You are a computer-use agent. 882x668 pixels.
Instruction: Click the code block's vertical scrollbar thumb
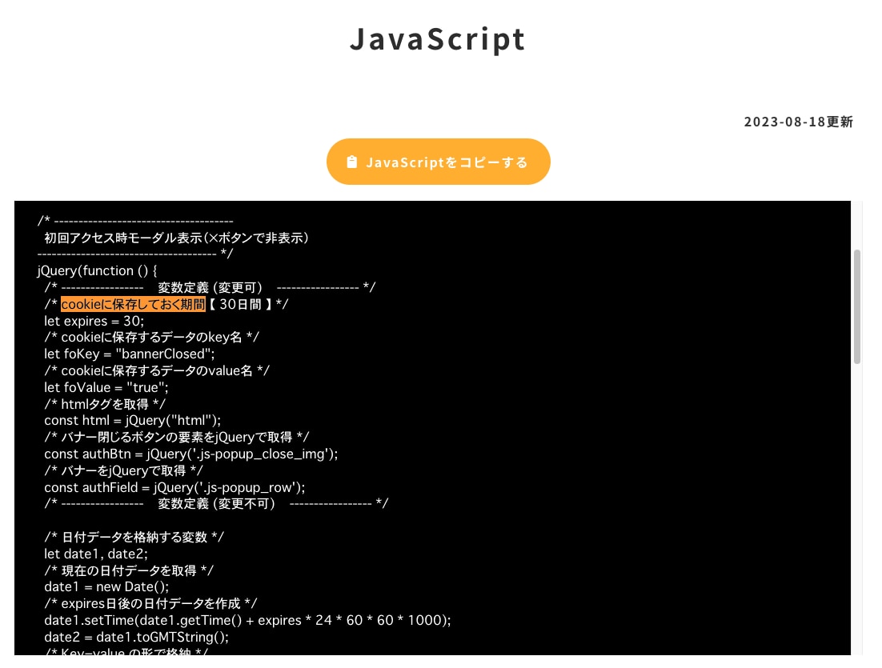[856, 306]
